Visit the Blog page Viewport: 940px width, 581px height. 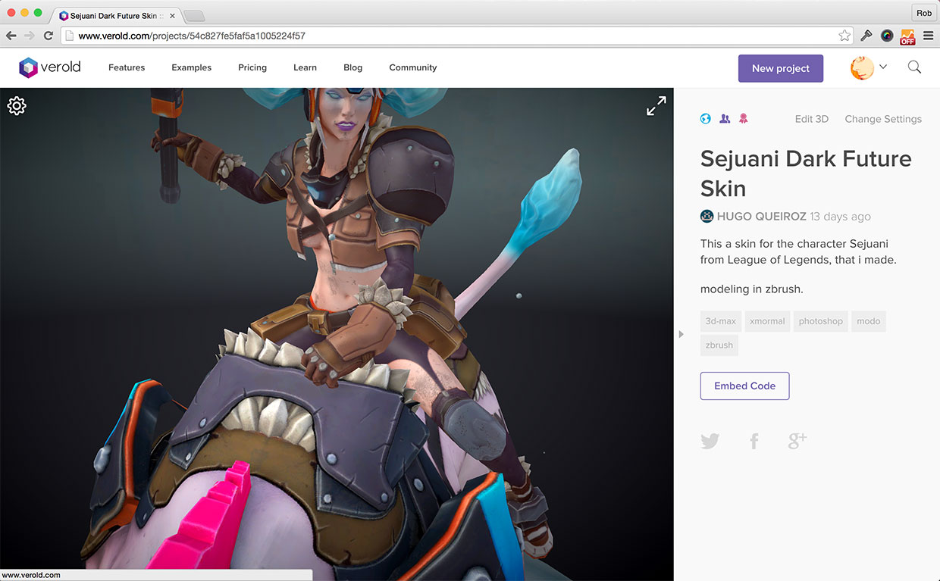[x=353, y=67]
